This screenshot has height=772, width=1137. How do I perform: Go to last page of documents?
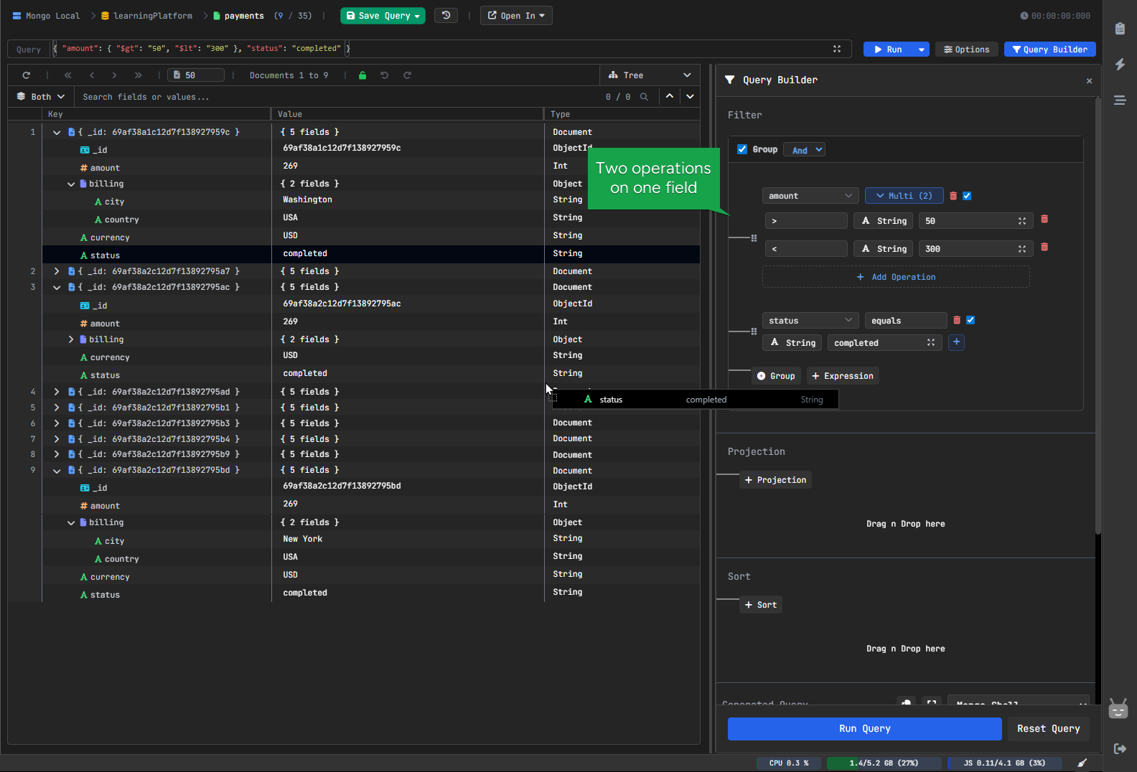pyautogui.click(x=138, y=75)
